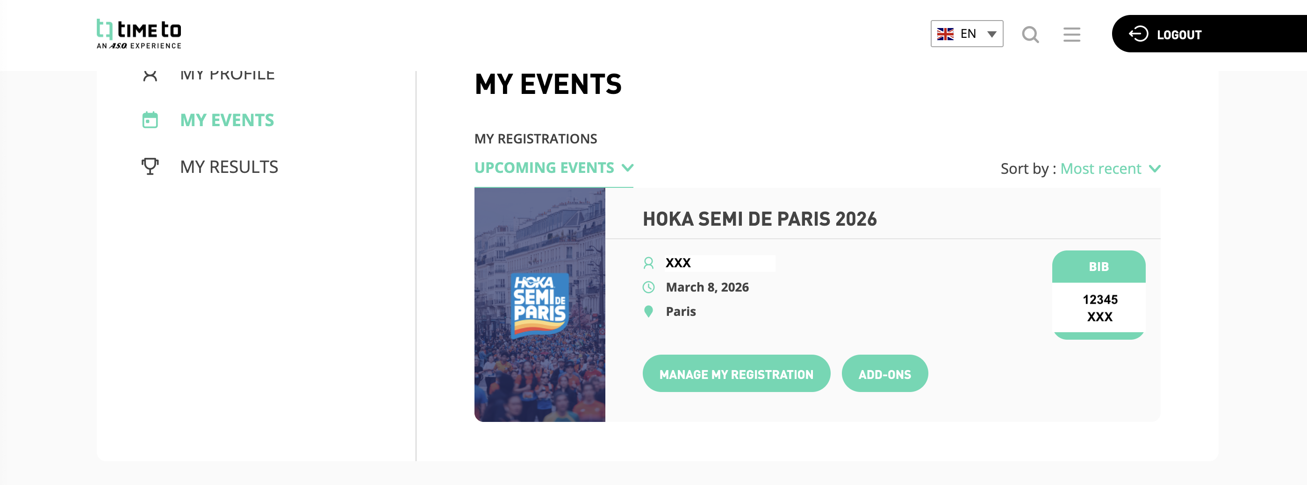This screenshot has width=1307, height=485.
Task: Click the location pin icon next to Paris
Action: coord(648,312)
